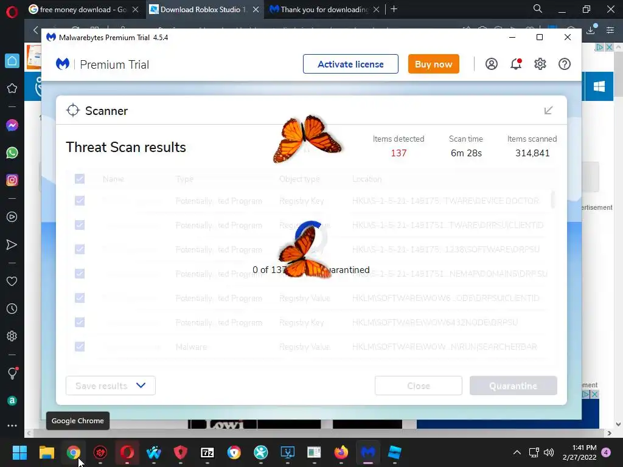Screen dimensions: 623x467
Task: Open Malwarebytes help question mark icon
Action: [564, 64]
